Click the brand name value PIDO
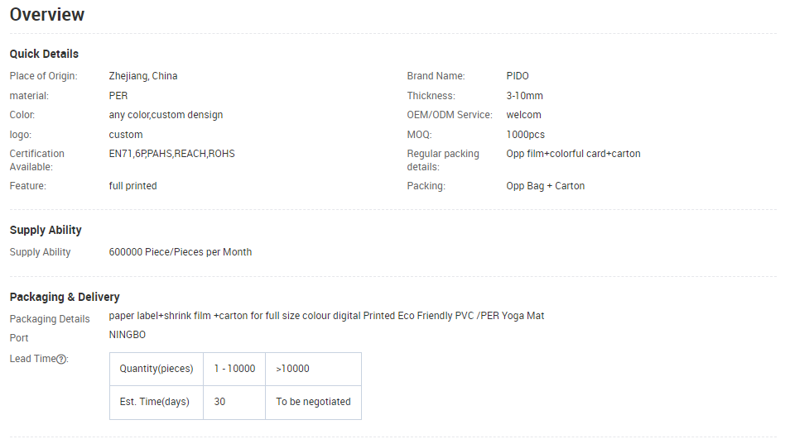 518,76
